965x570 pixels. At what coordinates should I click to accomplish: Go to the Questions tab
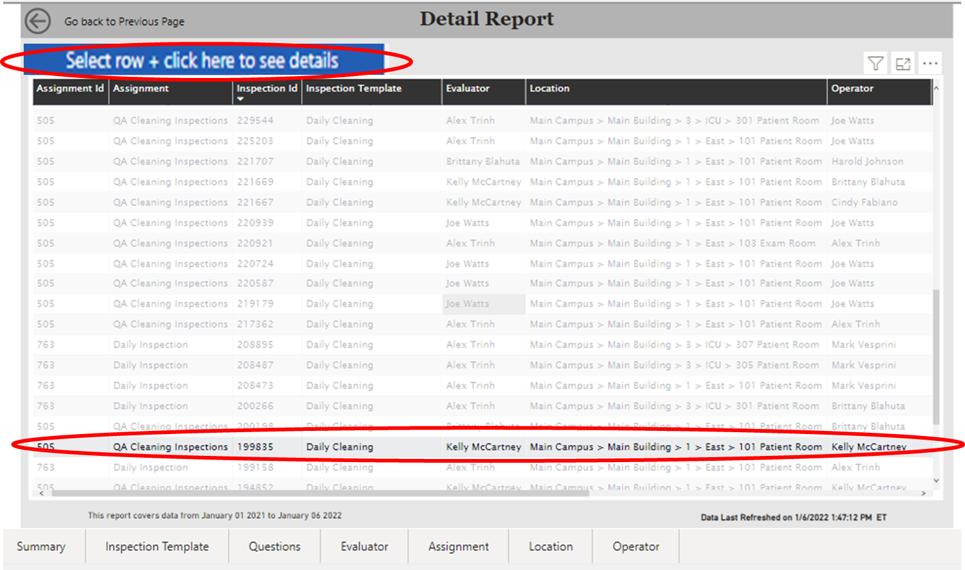point(274,546)
